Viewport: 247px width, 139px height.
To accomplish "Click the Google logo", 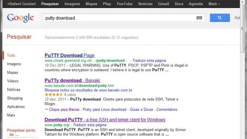I will pyautogui.click(x=20, y=18).
